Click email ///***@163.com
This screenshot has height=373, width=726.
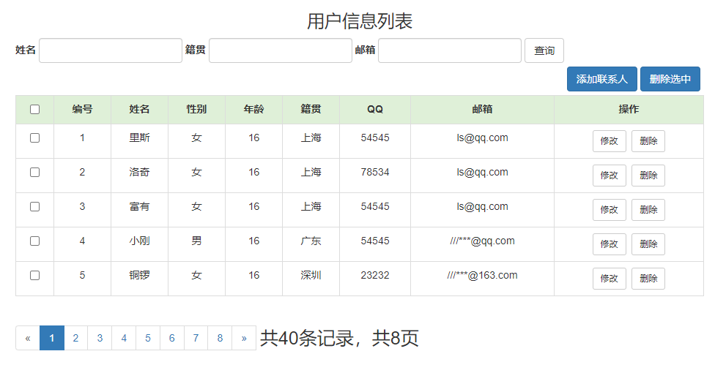point(483,275)
